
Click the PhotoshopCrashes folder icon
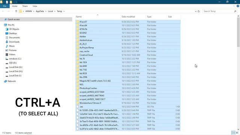[78, 88]
